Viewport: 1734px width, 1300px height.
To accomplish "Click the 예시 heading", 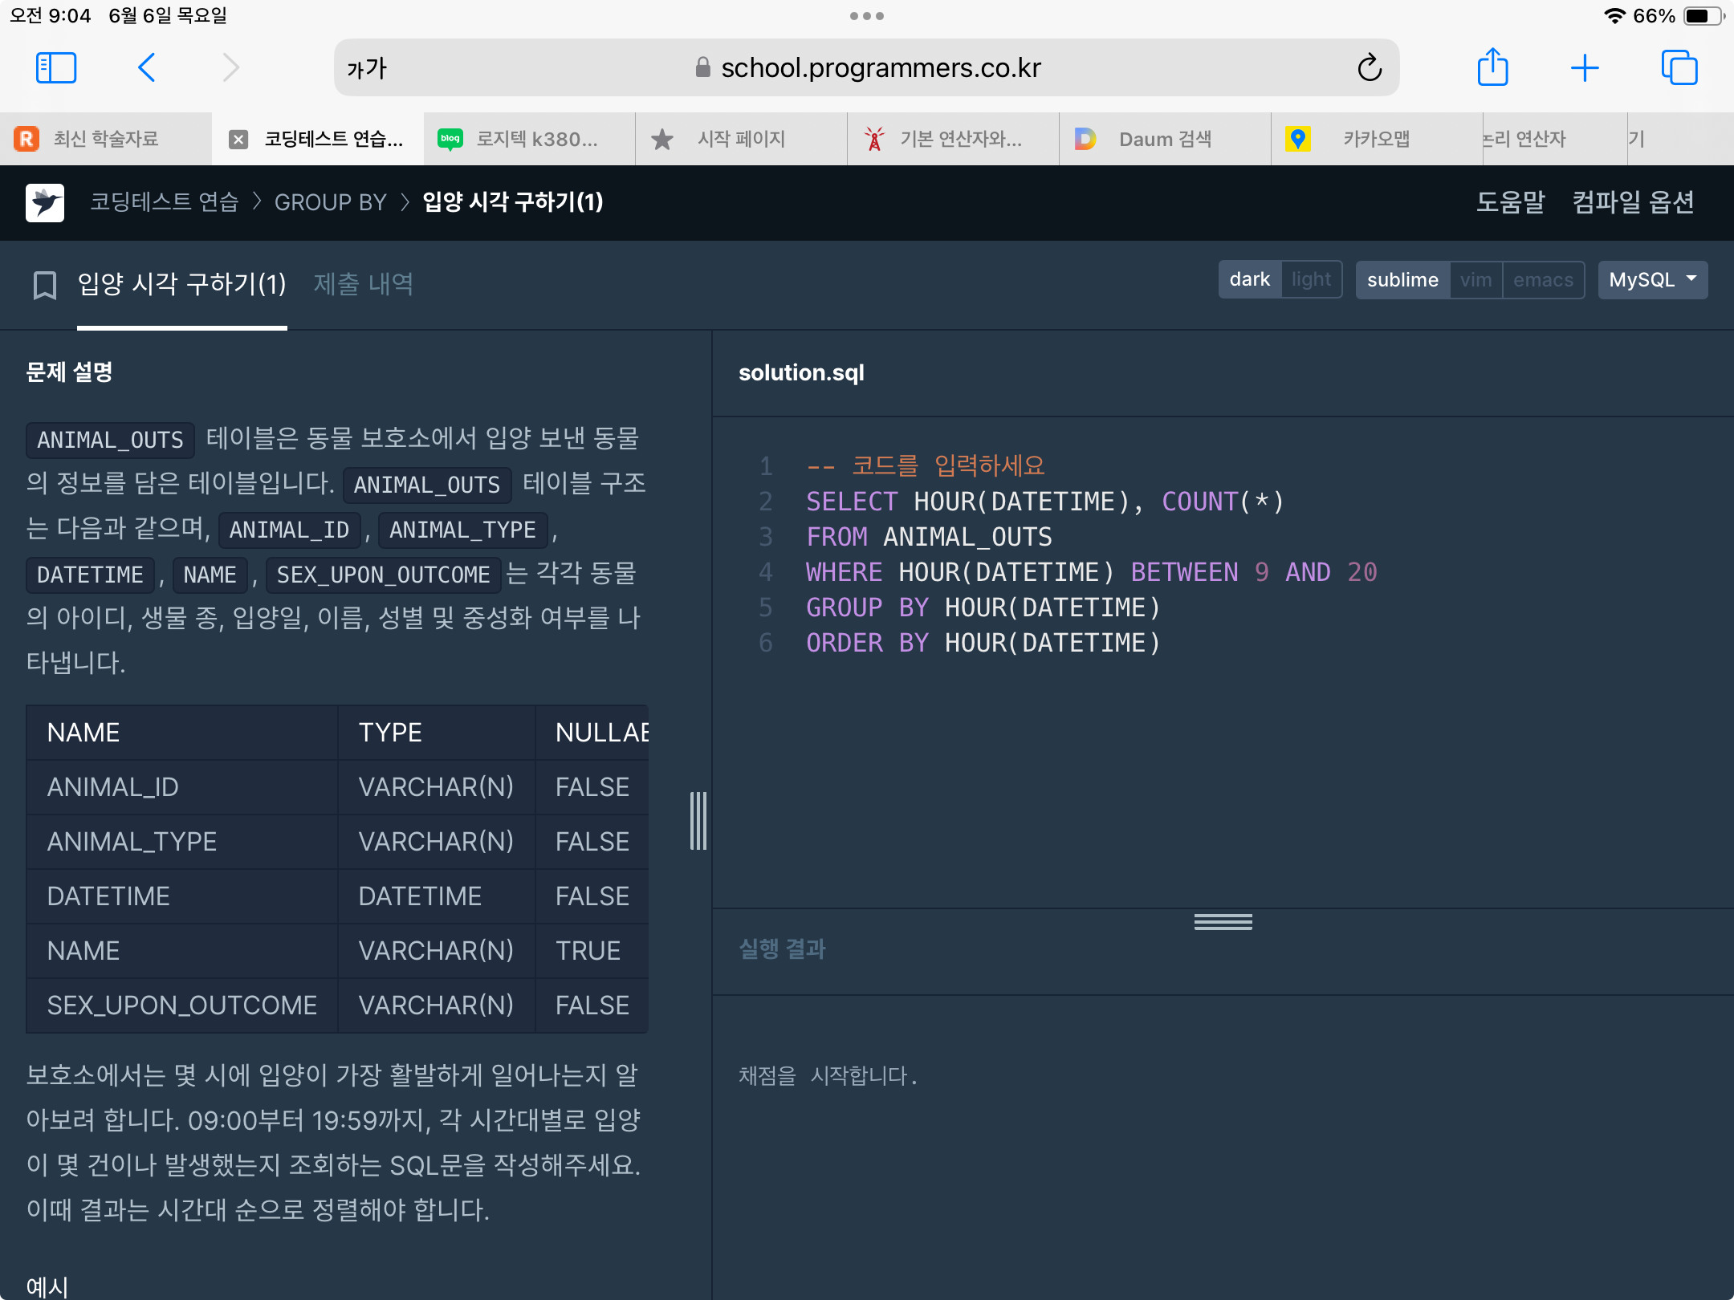I will point(47,1287).
